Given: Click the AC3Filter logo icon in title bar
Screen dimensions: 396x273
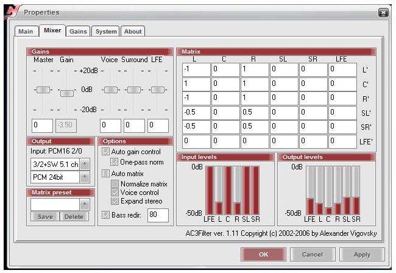Looking at the screenshot, I should 10,12.
